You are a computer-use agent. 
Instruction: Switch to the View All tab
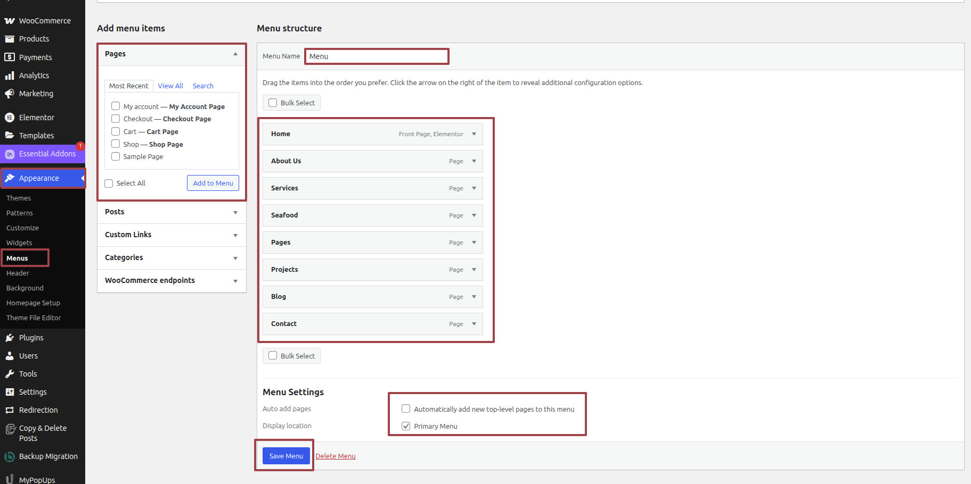pos(170,86)
